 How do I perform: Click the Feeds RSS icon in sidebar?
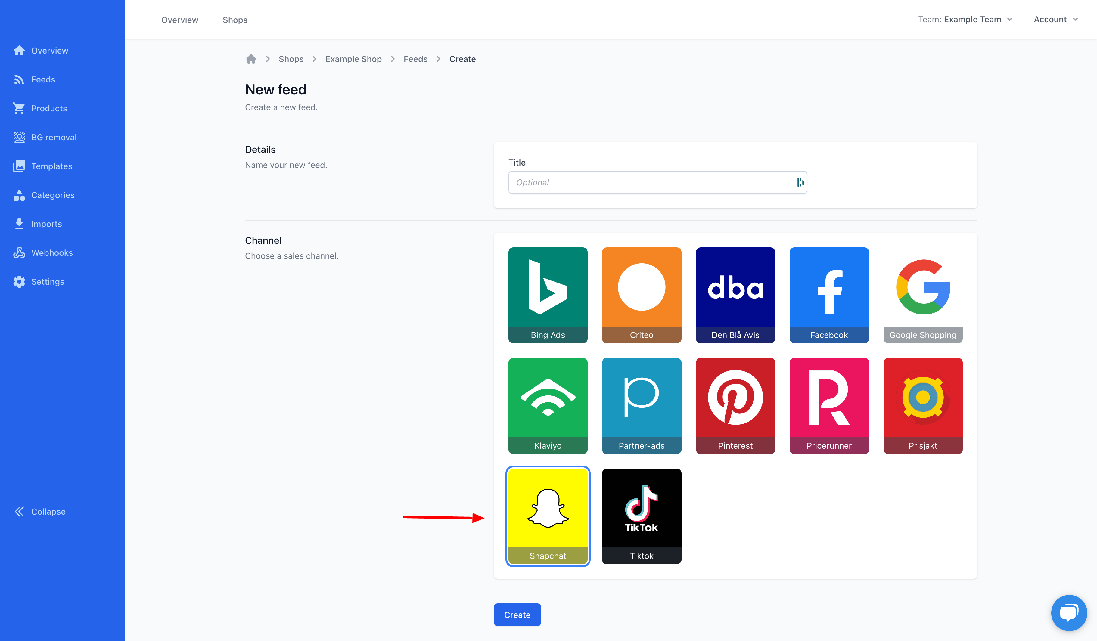tap(19, 80)
